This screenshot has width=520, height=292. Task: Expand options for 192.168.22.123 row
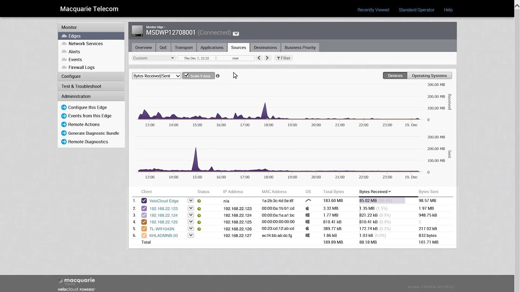point(191,208)
